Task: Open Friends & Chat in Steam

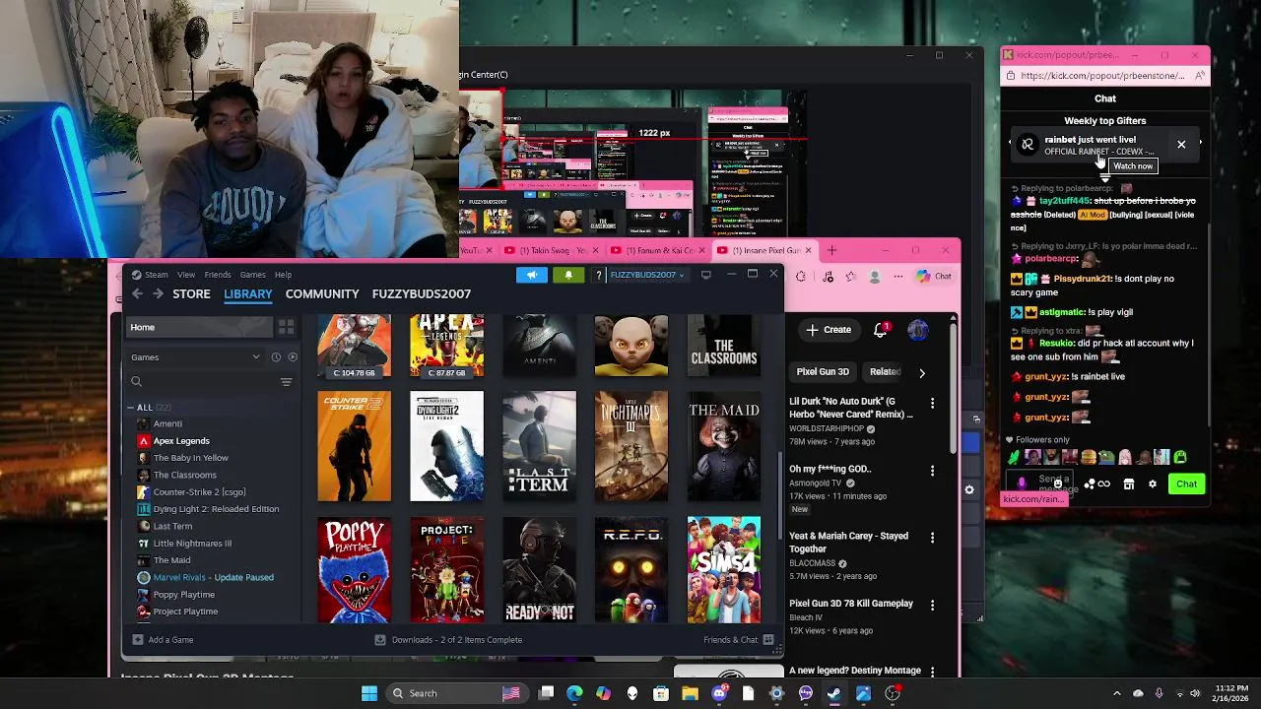Action: pyautogui.click(x=741, y=640)
